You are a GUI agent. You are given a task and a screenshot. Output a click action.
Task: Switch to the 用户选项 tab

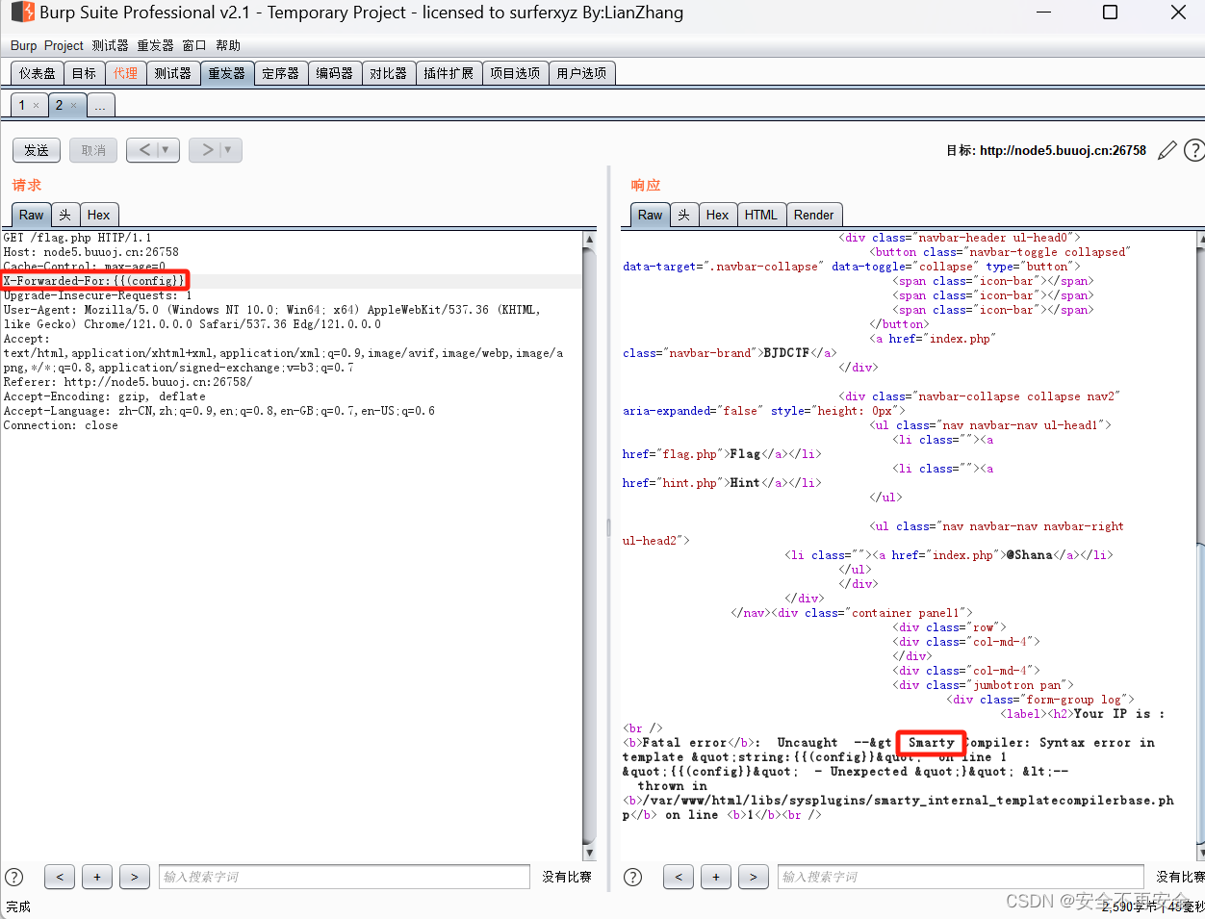click(x=581, y=73)
